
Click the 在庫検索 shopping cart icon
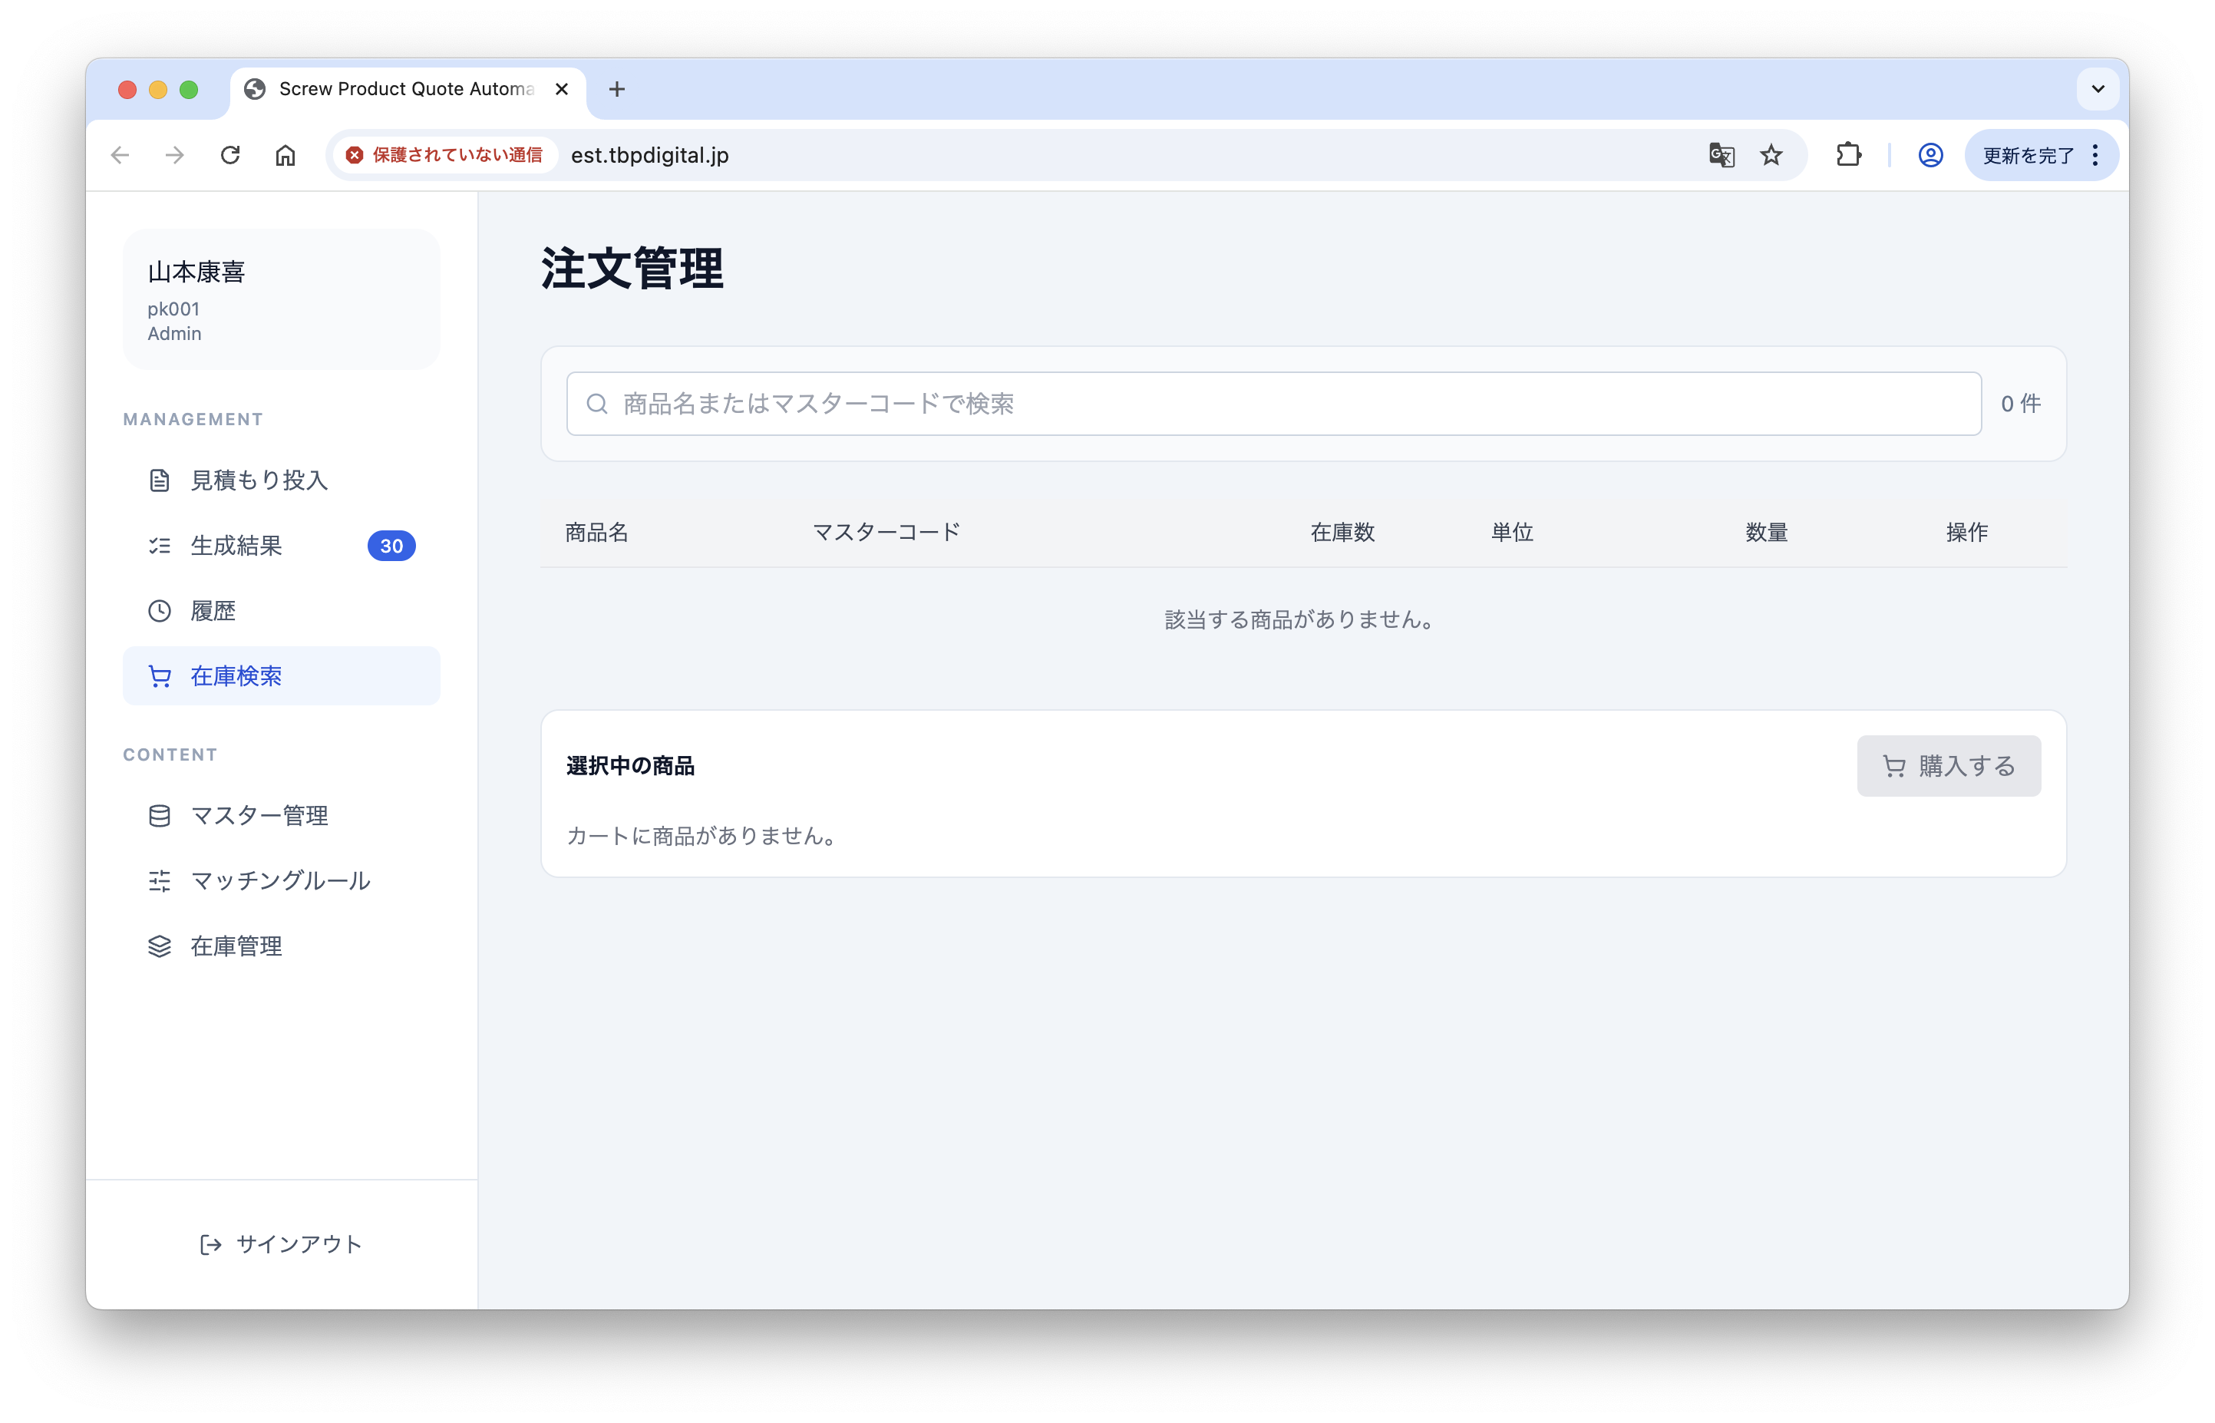tap(160, 675)
